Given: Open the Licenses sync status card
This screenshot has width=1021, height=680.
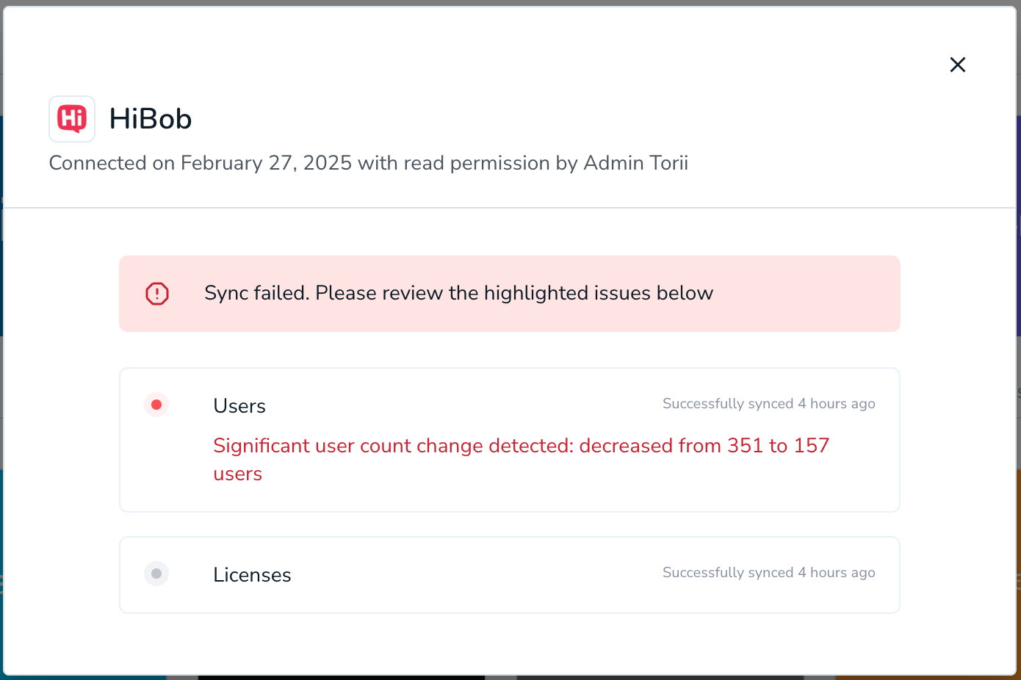Looking at the screenshot, I should [x=510, y=575].
